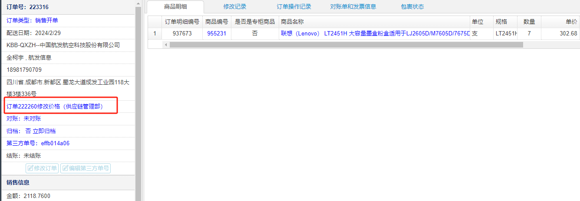Open the 对账单和发票信息 tab

click(353, 6)
